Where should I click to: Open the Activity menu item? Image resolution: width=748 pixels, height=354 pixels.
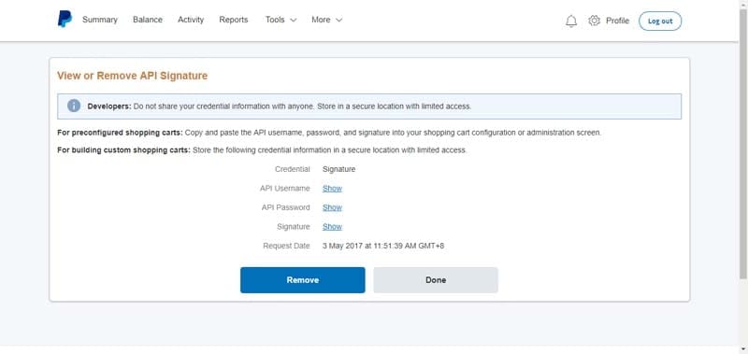pyautogui.click(x=191, y=20)
